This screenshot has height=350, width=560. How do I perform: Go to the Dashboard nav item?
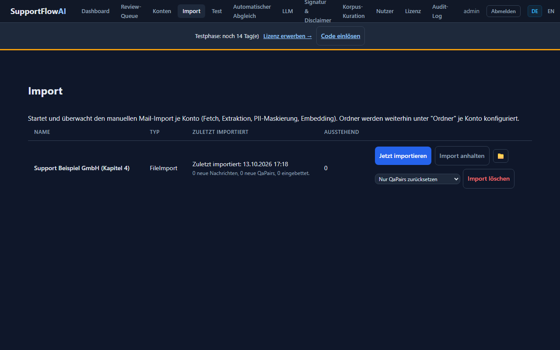click(95, 11)
